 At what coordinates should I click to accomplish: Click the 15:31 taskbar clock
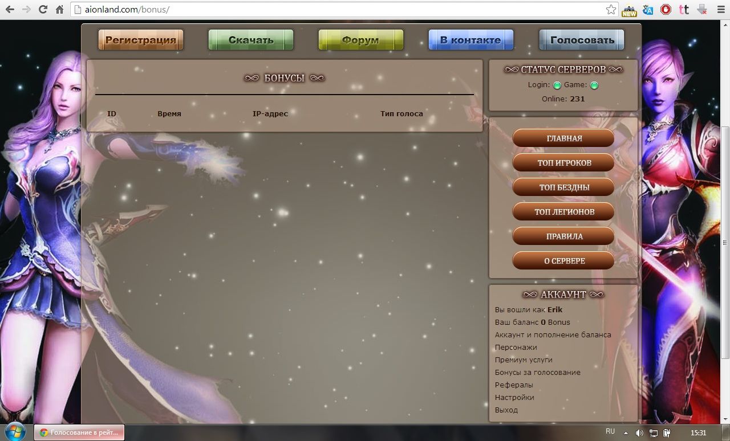(699, 433)
